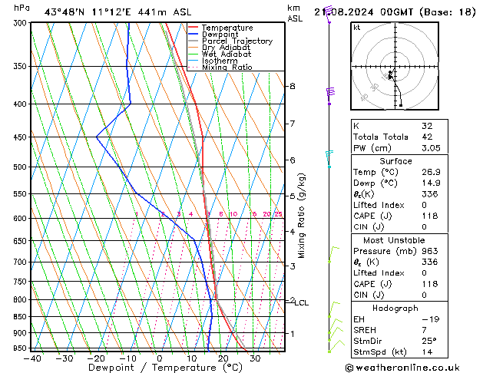483x373 pixels.
Task: Select the Wet Adiabat legend entry
Action: click(220, 54)
